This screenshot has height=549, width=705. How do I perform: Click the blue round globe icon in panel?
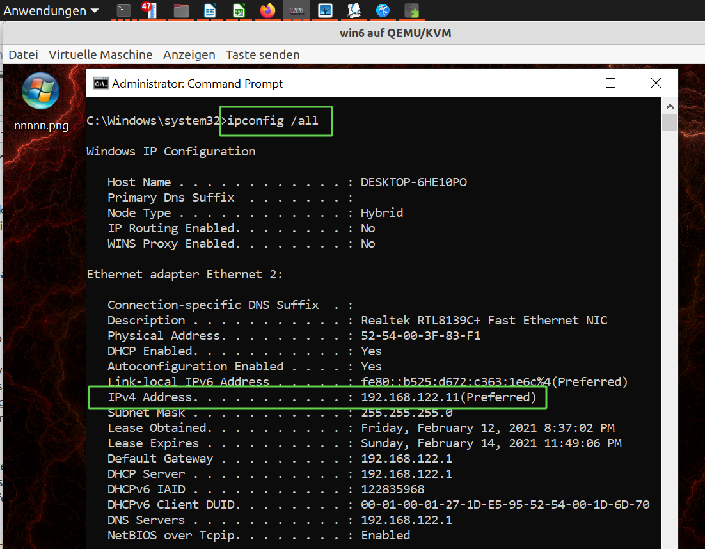pos(383,10)
